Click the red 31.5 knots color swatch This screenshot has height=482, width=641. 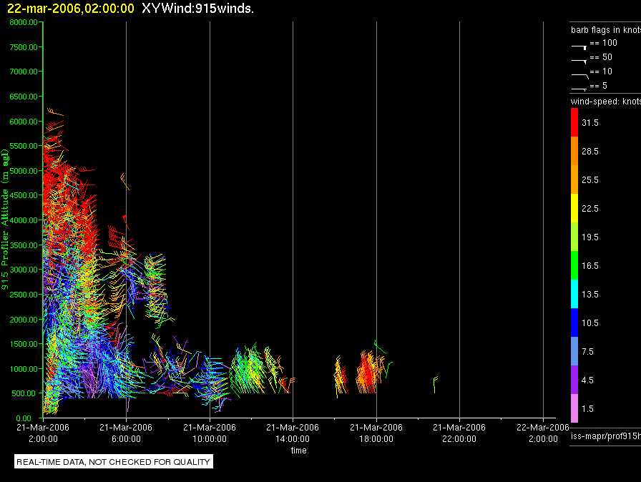(x=574, y=122)
